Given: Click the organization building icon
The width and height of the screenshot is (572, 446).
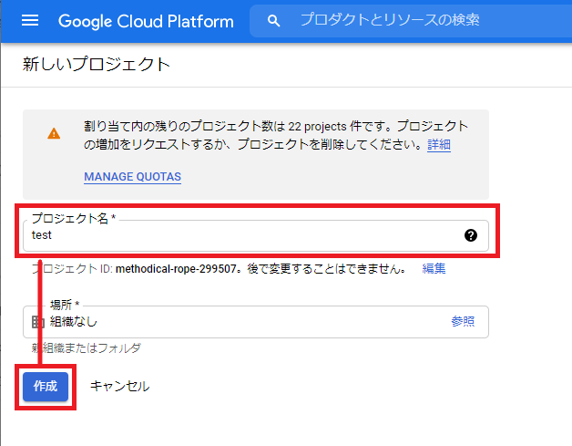Looking at the screenshot, I should coord(38,322).
